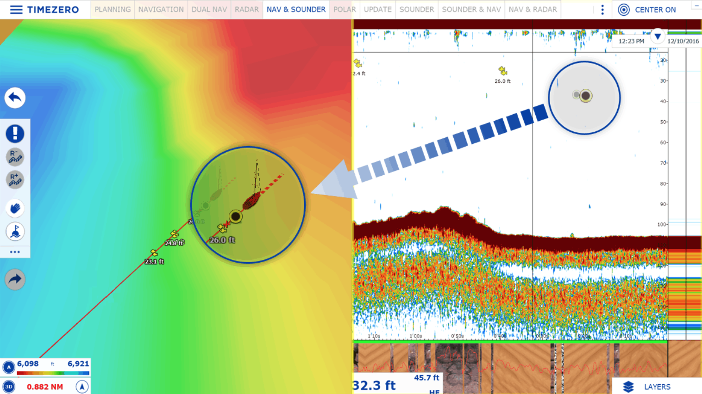Toggle auto depth shading 'A' button

pyautogui.click(x=8, y=368)
